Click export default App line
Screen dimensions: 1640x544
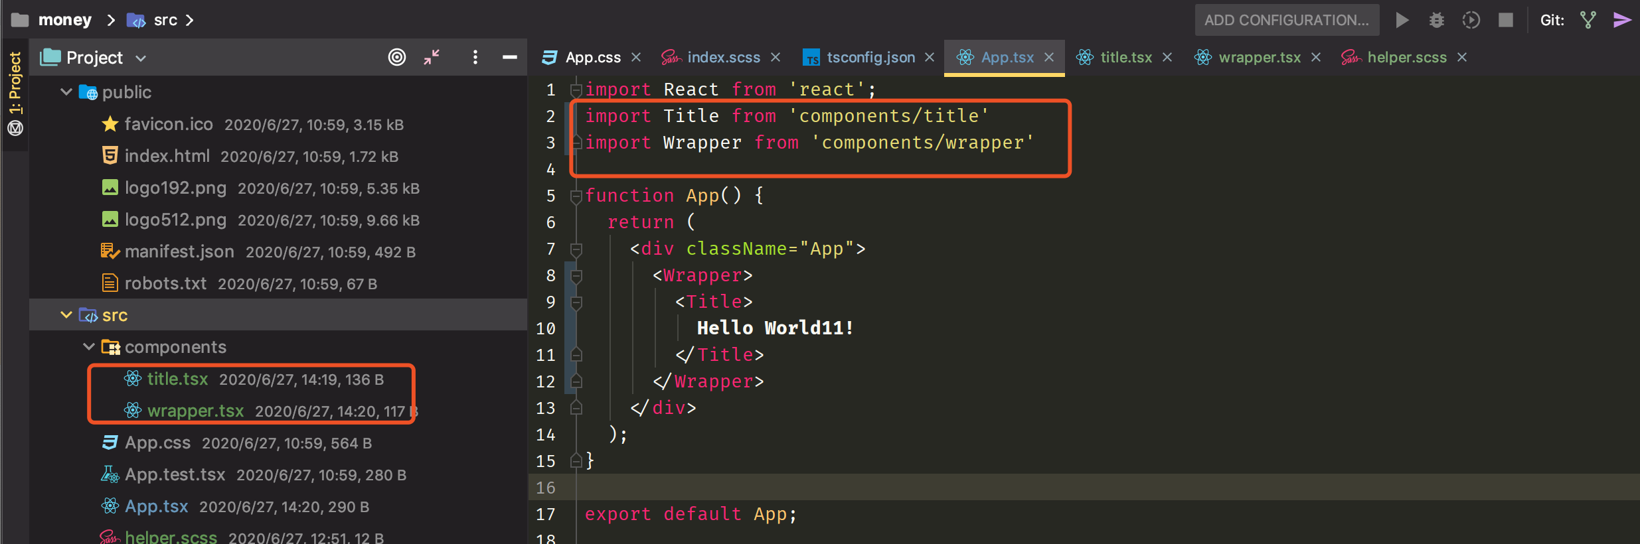(x=691, y=514)
